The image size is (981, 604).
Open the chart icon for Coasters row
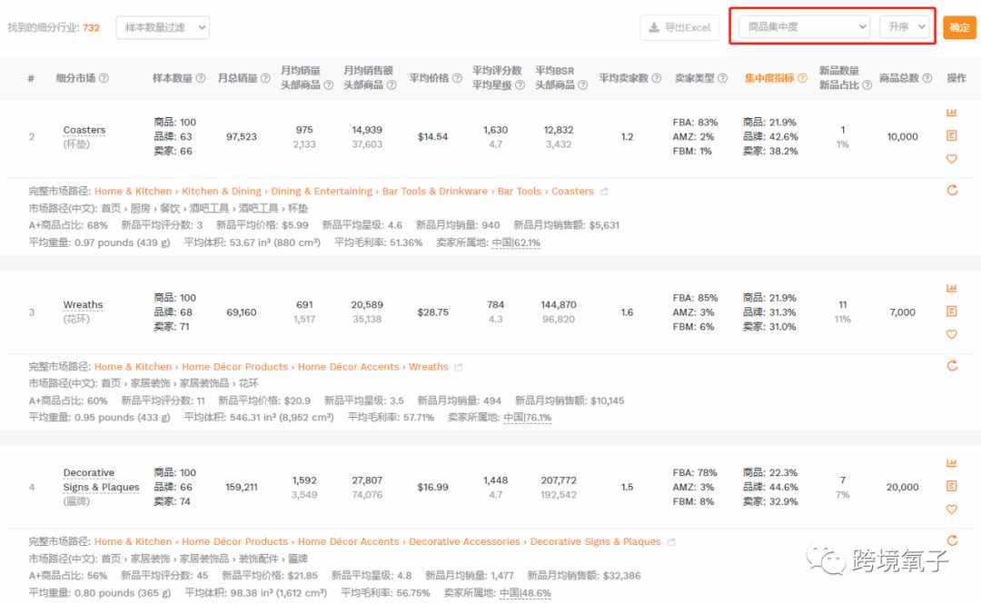tap(952, 113)
